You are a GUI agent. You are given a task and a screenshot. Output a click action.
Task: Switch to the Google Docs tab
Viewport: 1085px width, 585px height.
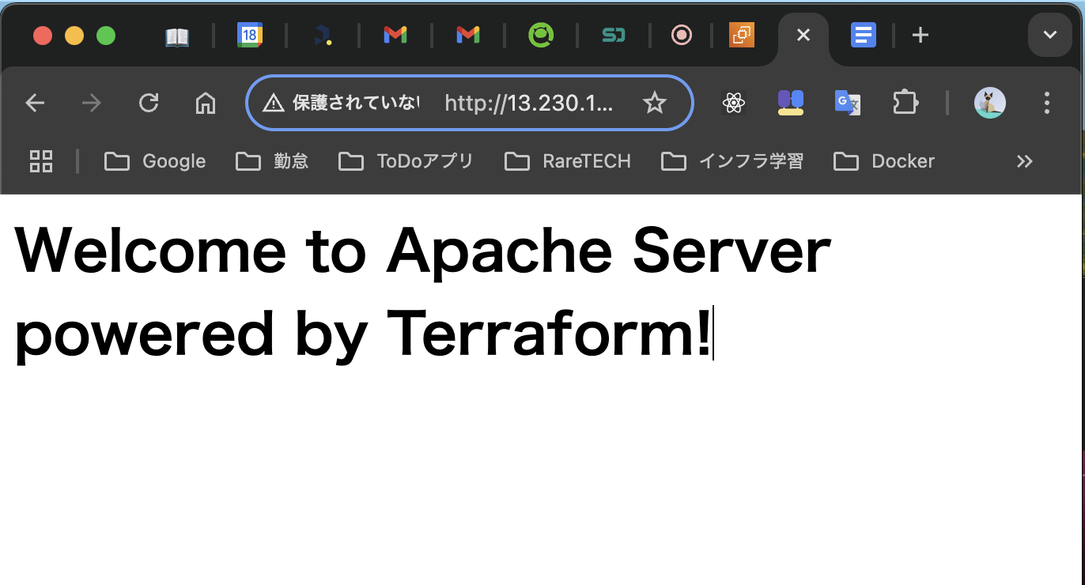pos(864,35)
